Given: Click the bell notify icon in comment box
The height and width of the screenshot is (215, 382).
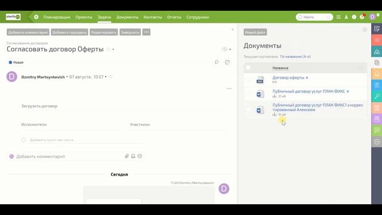Looking at the screenshot, I should tap(133, 156).
